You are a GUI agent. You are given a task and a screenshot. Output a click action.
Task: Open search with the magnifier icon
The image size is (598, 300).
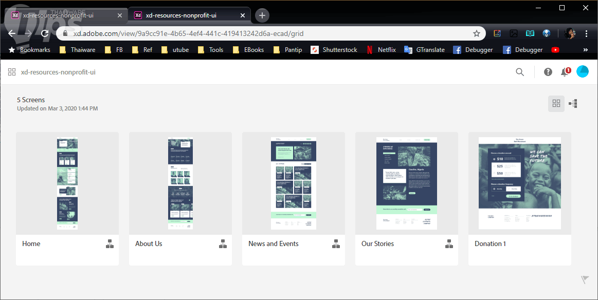point(520,72)
